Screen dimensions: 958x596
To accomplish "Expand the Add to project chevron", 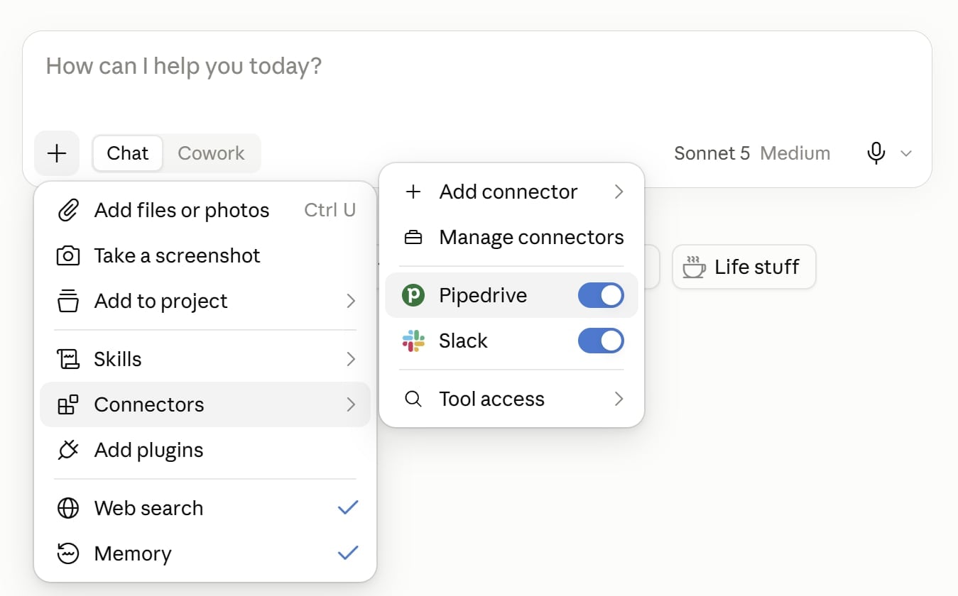I will (x=351, y=301).
